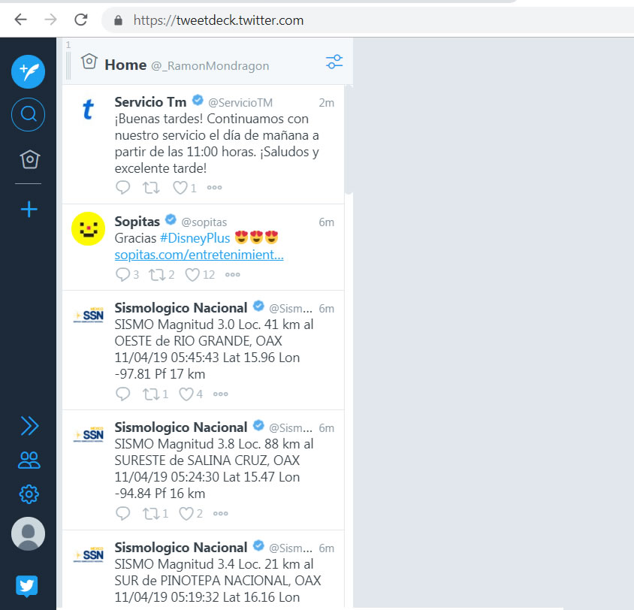Image resolution: width=634 pixels, height=610 pixels.
Task: Click the @sopitas handle
Action: pyautogui.click(x=204, y=222)
